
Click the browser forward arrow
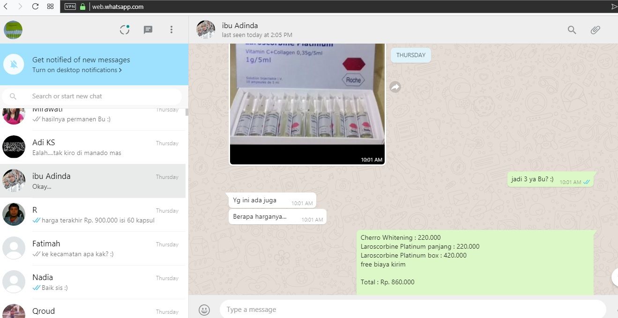click(x=20, y=7)
